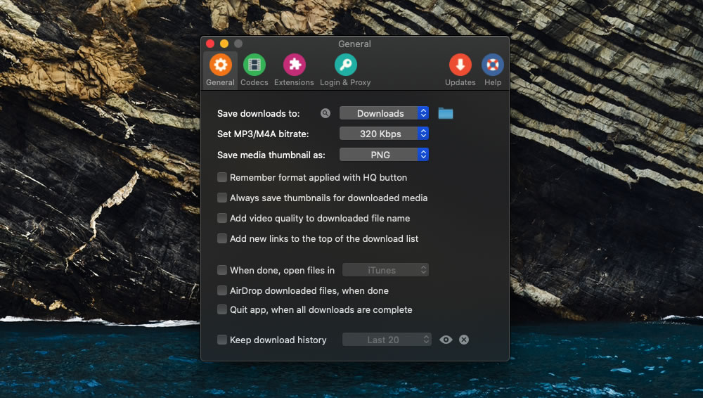Image resolution: width=703 pixels, height=398 pixels.
Task: Toggle Always save thumbnails for downloaded media
Action: (x=222, y=198)
